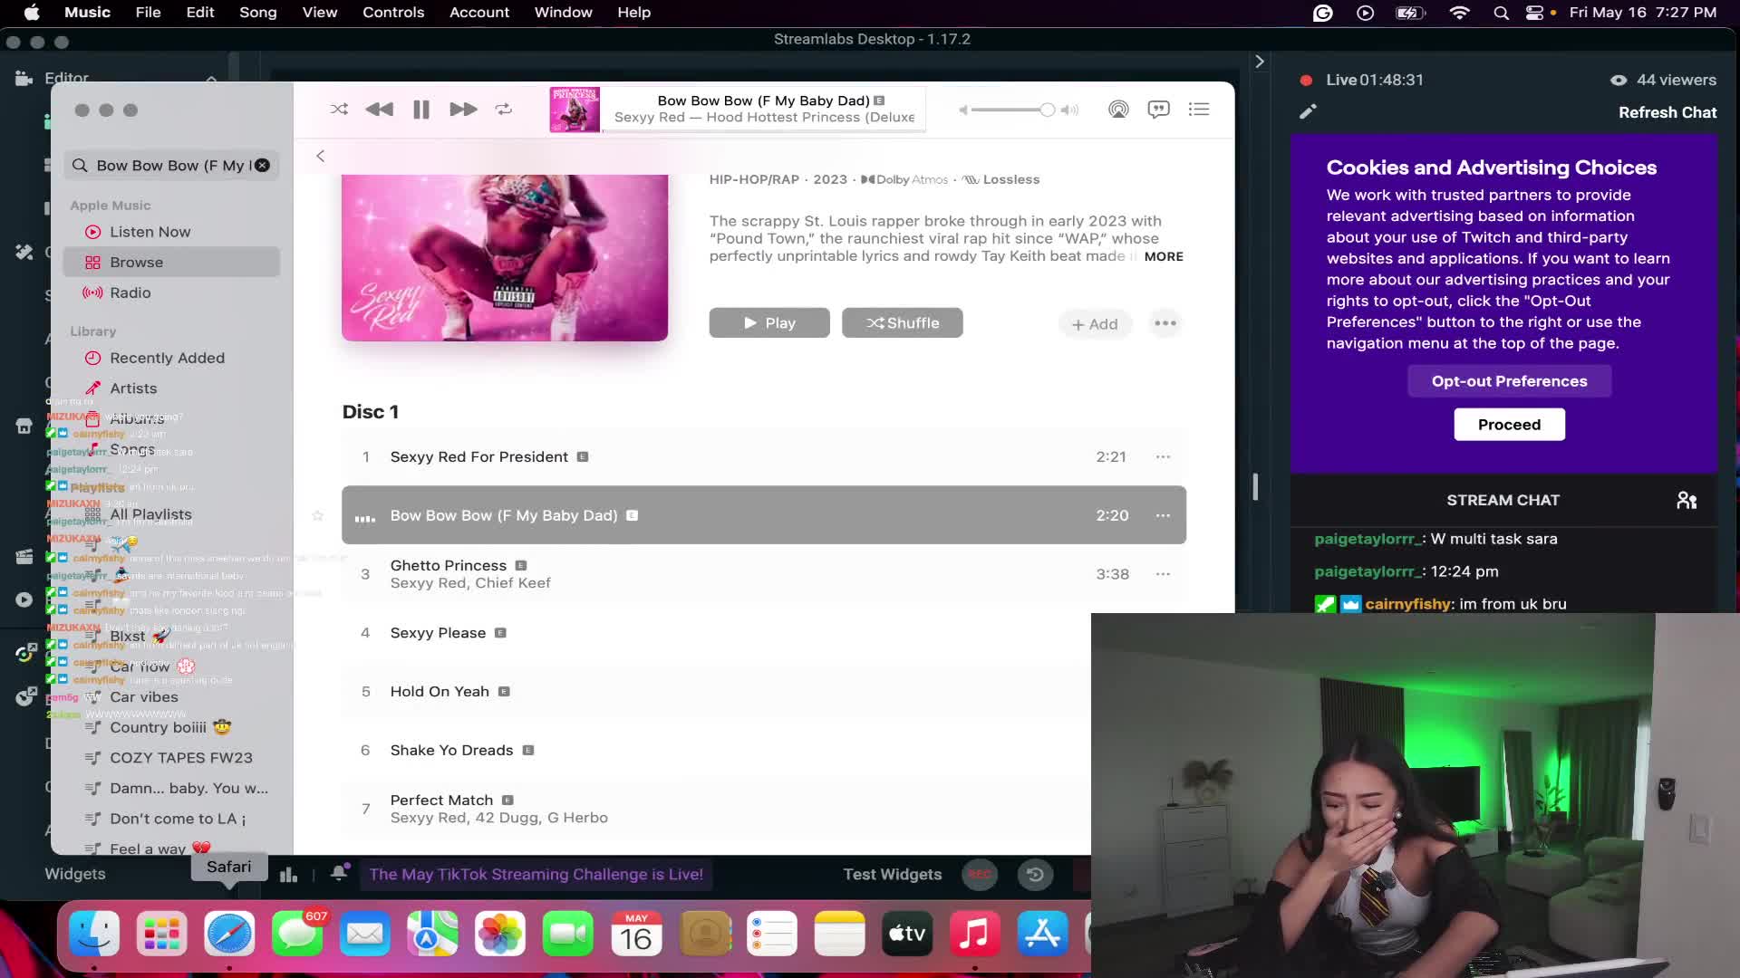Screen dimensions: 1740x978
Task: Open the stats bar-chart icon
Action: pos(288,874)
